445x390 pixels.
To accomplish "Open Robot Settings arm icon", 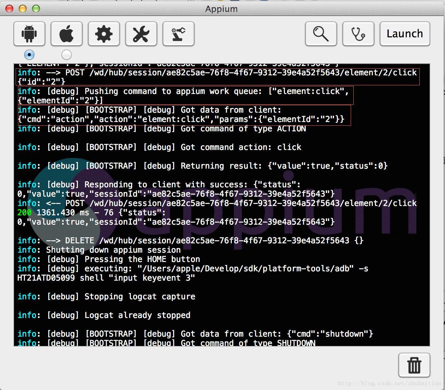I will click(179, 34).
